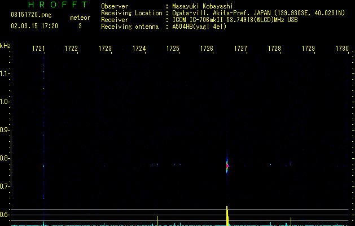This screenshot has height=226, width=355.
Task: Click the meteor count value 3
Action: point(80,26)
